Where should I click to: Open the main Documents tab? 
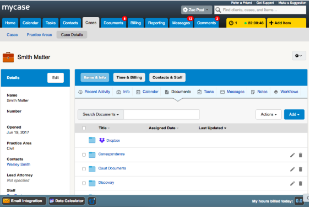tap(113, 23)
